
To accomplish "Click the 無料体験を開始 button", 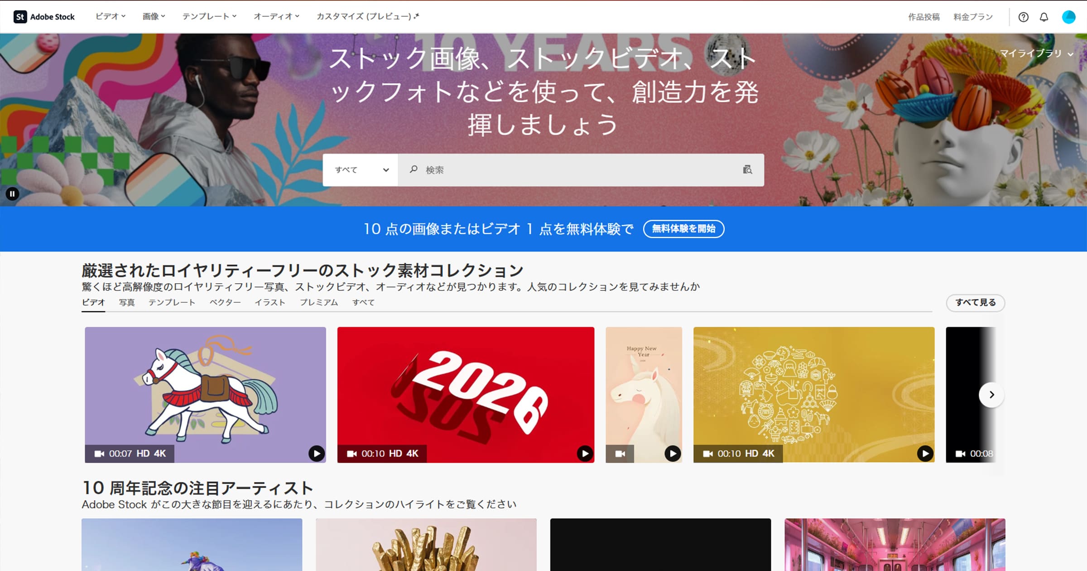I will (x=683, y=229).
